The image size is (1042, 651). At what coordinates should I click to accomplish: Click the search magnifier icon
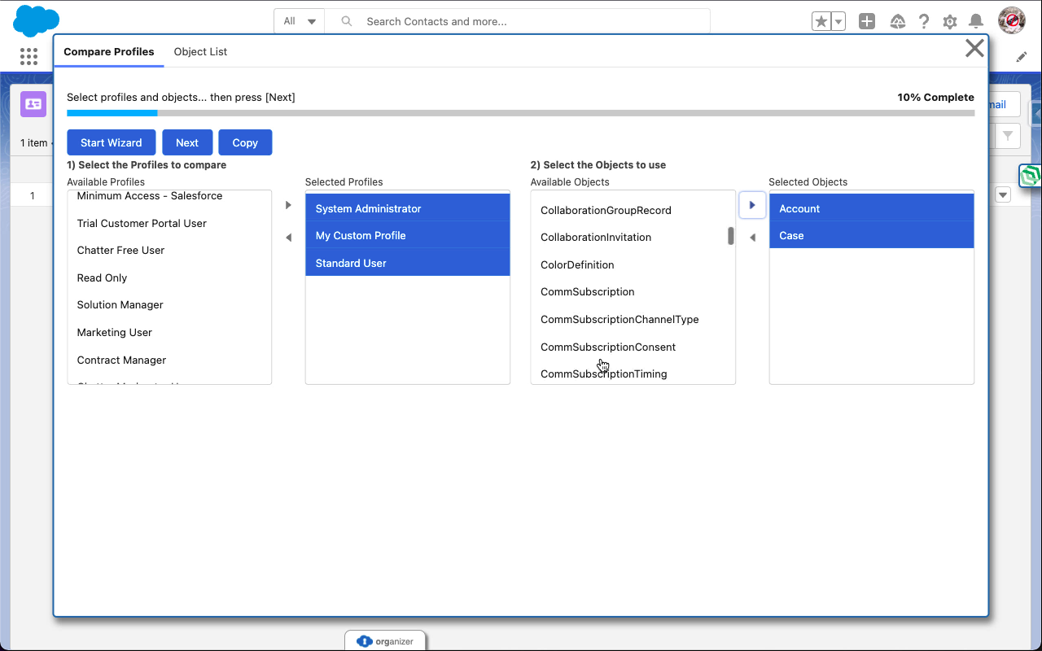pos(347,21)
